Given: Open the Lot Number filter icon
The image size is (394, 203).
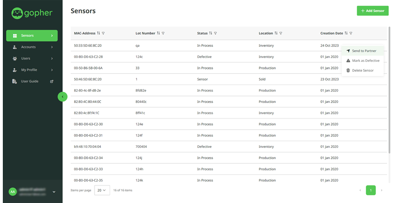Looking at the screenshot, I should [163, 33].
